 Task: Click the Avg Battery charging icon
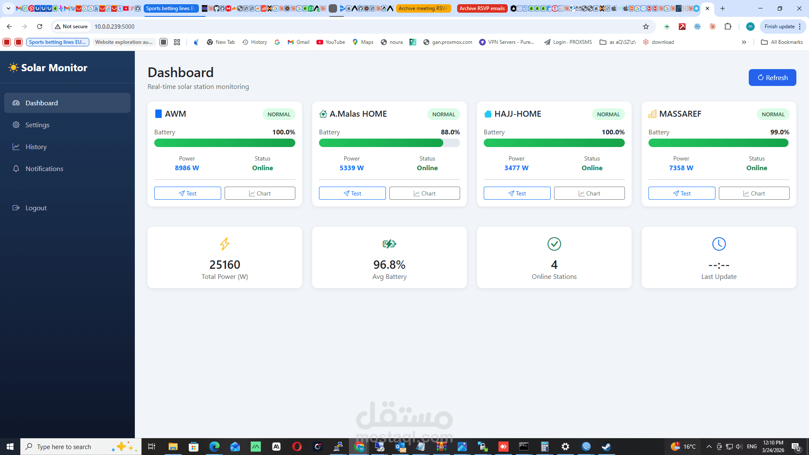(x=389, y=244)
